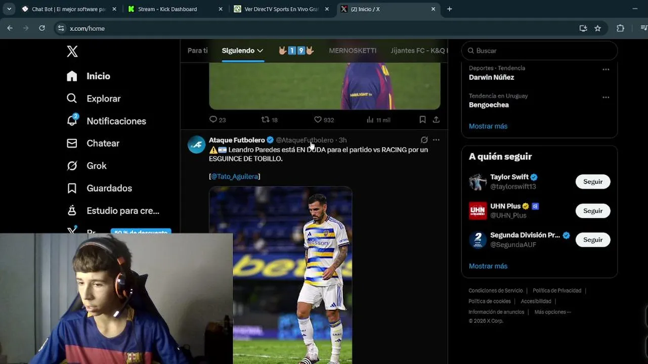Click install app icon in address bar
Image resolution: width=648 pixels, height=364 pixels.
(x=583, y=28)
